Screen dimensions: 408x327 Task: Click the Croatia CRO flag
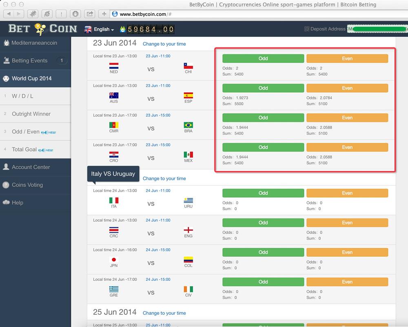(114, 155)
